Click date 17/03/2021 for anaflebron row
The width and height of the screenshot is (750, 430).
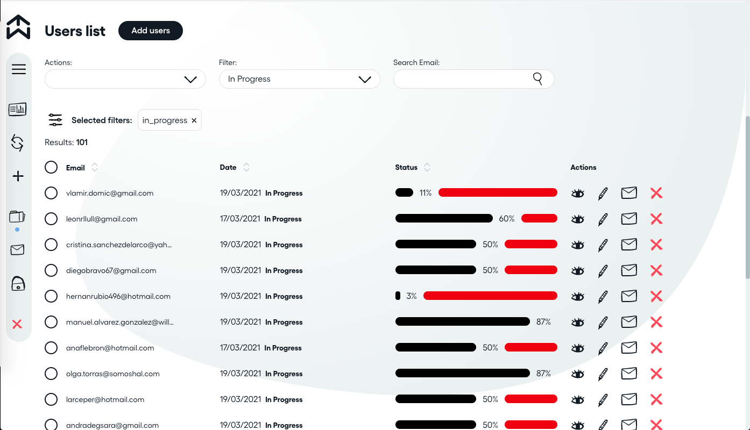pos(240,348)
